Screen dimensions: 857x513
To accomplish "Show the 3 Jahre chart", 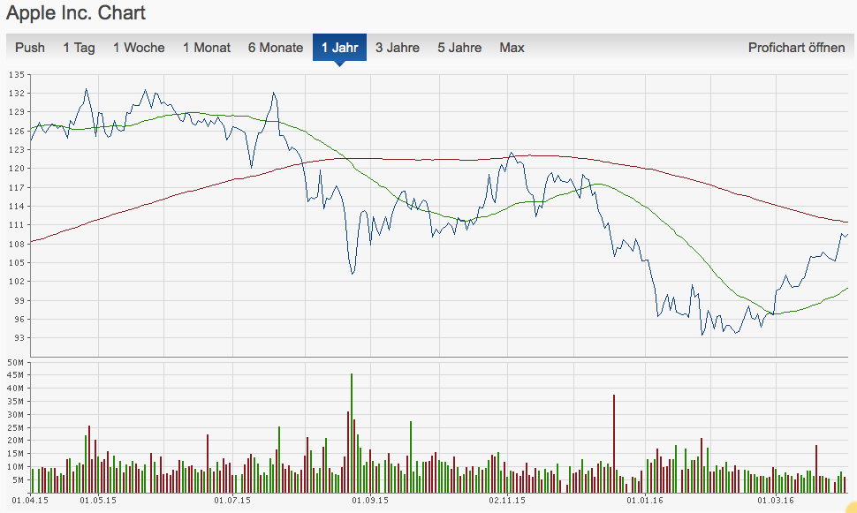I will [398, 48].
